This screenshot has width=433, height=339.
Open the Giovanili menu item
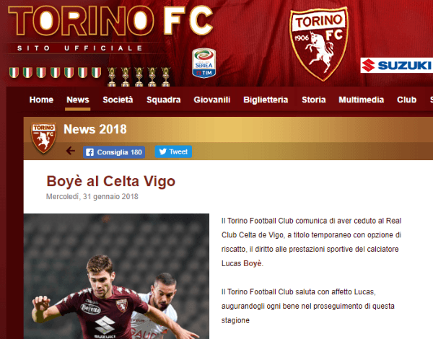211,100
